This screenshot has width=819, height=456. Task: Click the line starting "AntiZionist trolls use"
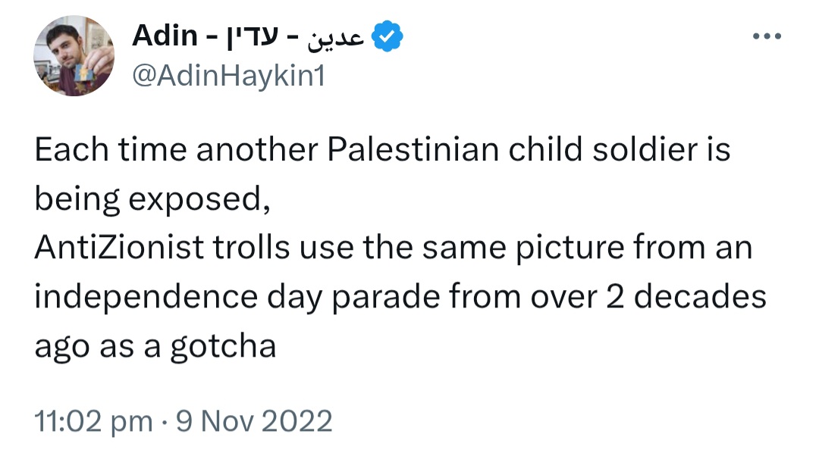coord(394,247)
